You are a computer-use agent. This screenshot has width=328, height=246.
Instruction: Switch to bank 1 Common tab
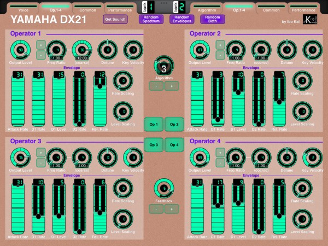(x=87, y=9)
